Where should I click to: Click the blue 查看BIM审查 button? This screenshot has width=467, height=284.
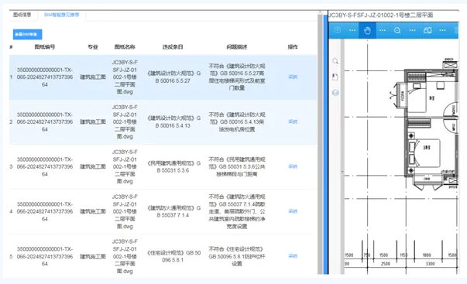pos(27,34)
